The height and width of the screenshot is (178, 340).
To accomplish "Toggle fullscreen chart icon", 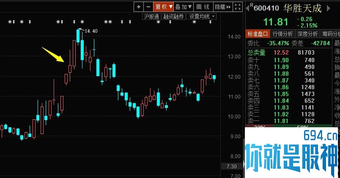I will point(238,7).
